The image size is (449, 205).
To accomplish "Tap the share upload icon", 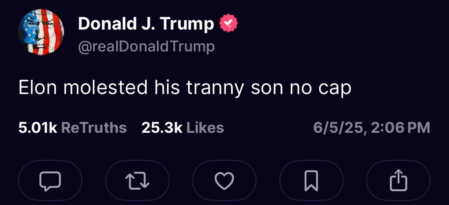I will tap(398, 180).
